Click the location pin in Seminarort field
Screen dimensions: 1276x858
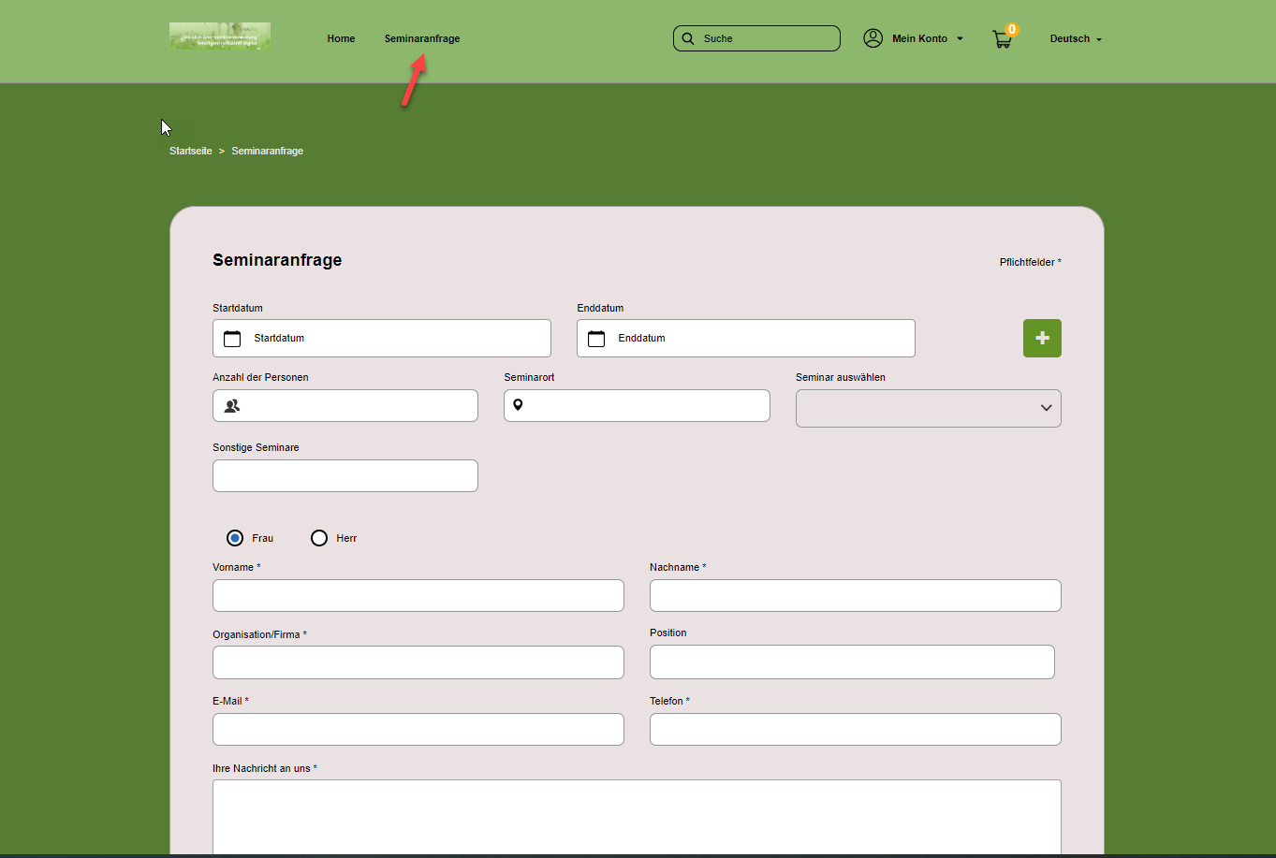coord(518,405)
